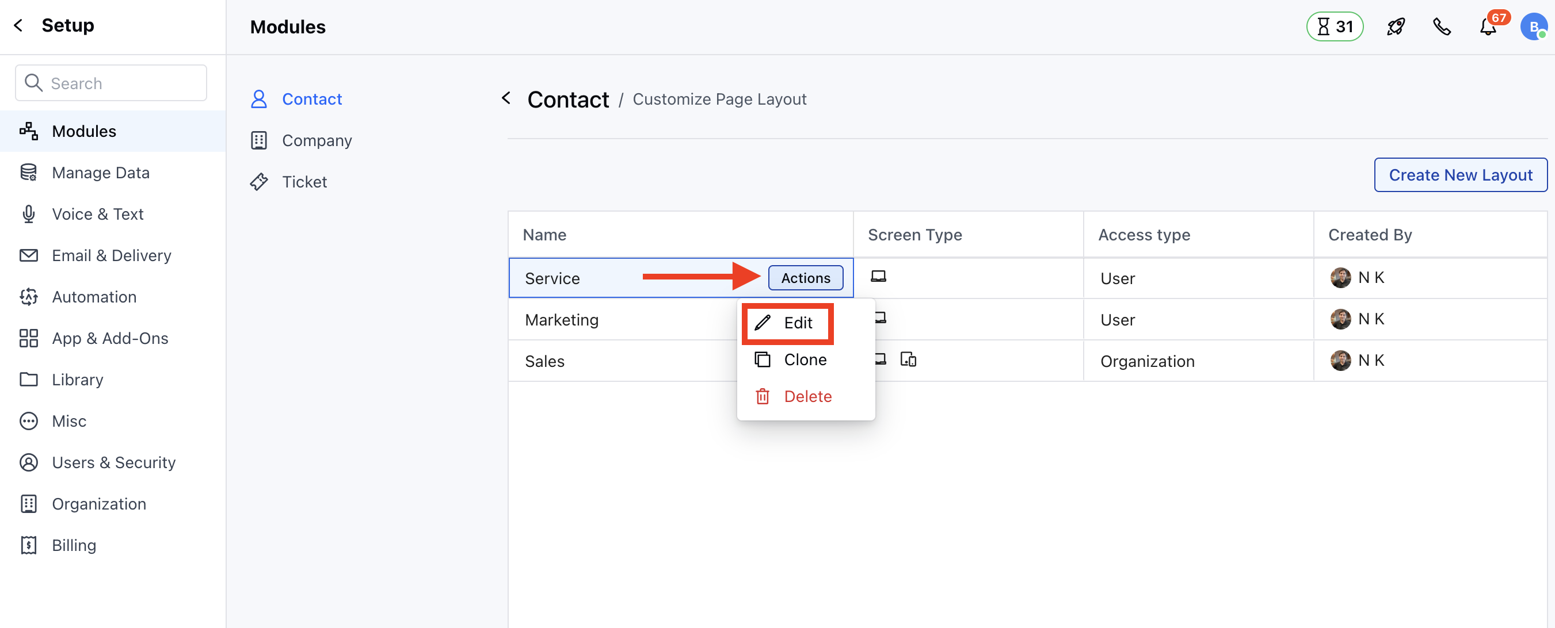Screen dimensions: 1555x628
Task: Go back using arrow beside Contact heading
Action: point(506,98)
